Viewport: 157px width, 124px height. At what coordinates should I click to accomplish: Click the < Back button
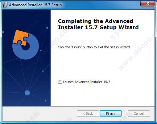point(88,113)
